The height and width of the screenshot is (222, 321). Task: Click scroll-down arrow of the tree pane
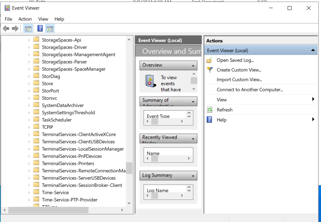coord(129,203)
